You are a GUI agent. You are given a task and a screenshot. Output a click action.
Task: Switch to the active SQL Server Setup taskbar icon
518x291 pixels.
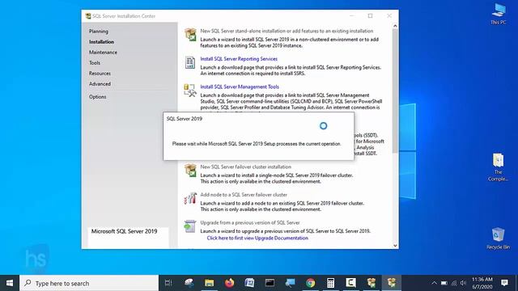(x=392, y=283)
